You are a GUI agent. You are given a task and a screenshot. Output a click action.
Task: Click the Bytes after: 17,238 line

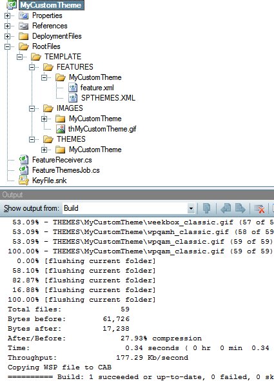(x=68, y=329)
